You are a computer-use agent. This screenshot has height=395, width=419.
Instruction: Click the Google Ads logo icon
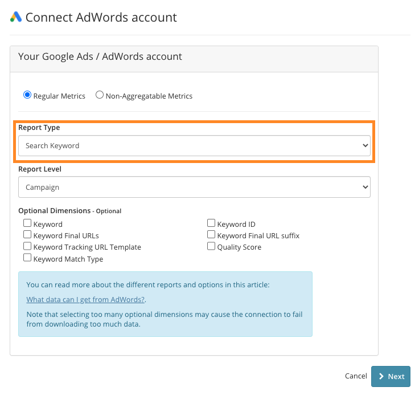click(x=16, y=17)
